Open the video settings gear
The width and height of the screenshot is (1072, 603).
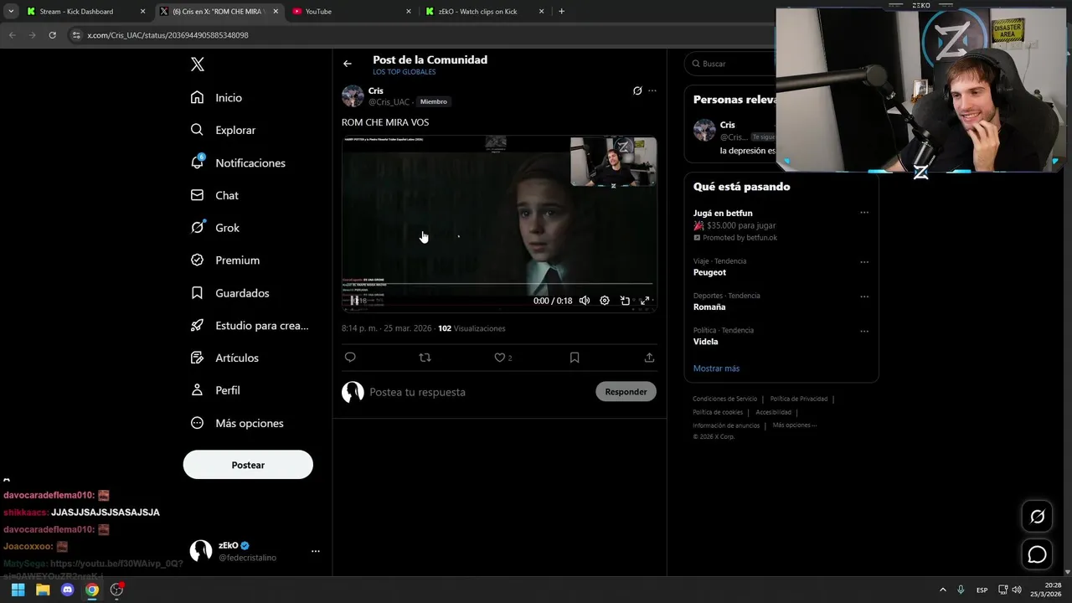[x=605, y=301]
